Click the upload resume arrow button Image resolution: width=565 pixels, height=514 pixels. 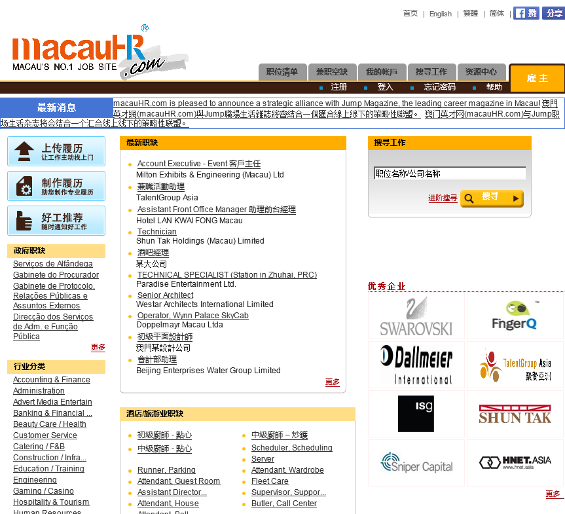point(56,151)
